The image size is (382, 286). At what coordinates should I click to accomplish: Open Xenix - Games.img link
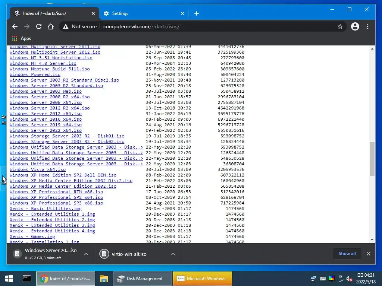(x=32, y=237)
